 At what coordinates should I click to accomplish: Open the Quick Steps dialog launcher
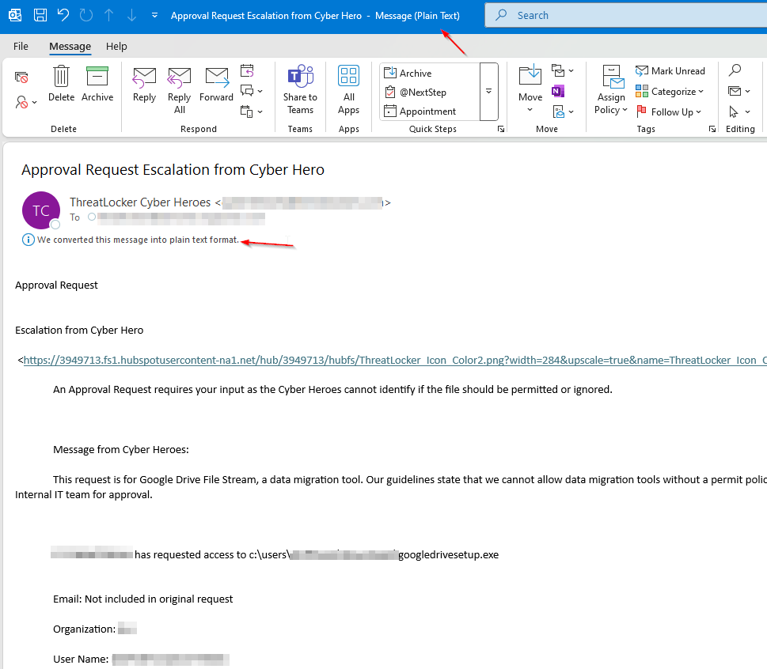(501, 129)
